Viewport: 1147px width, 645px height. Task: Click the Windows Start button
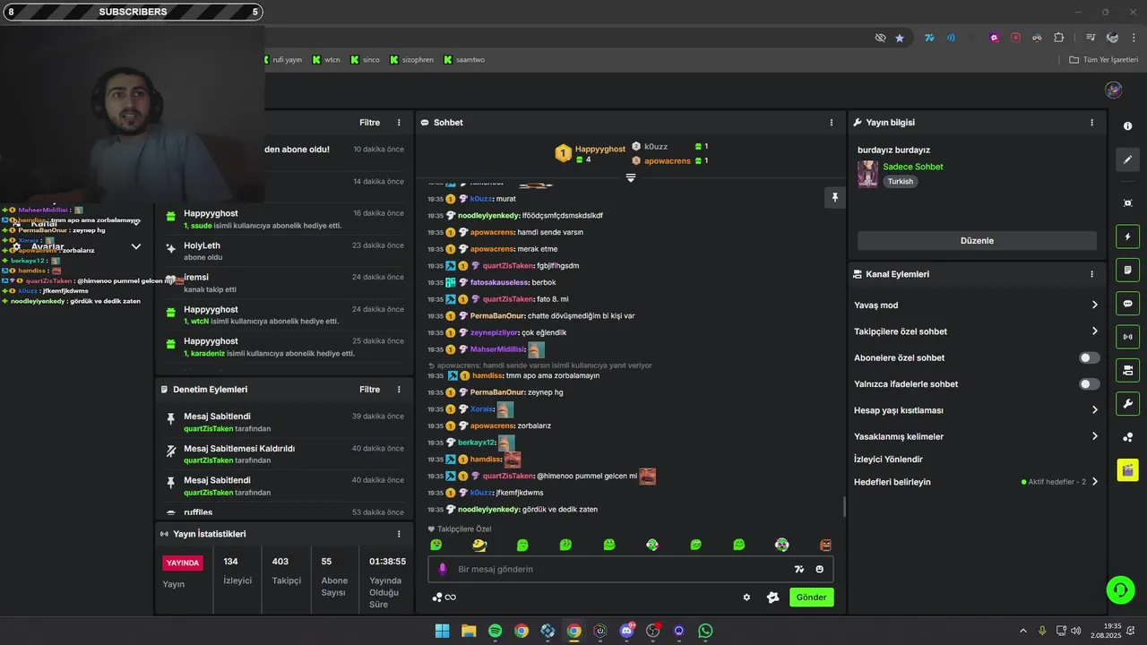pyautogui.click(x=443, y=631)
